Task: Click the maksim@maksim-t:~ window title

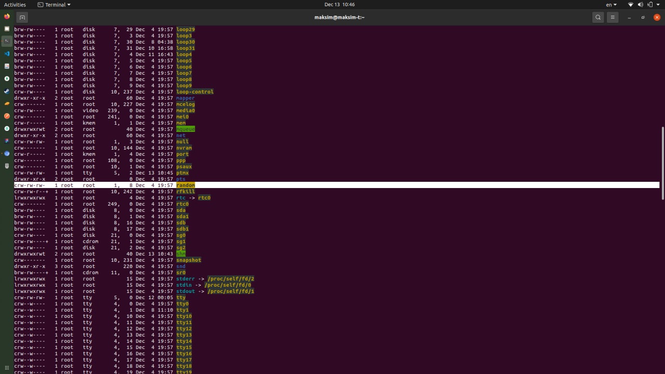Action: click(x=339, y=17)
